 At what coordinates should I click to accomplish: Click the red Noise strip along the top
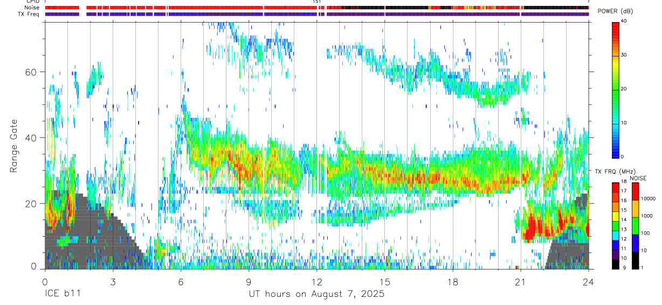pyautogui.click(x=317, y=8)
